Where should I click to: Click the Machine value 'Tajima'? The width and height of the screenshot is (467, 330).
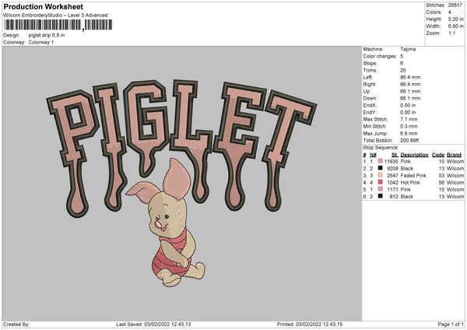(x=408, y=49)
